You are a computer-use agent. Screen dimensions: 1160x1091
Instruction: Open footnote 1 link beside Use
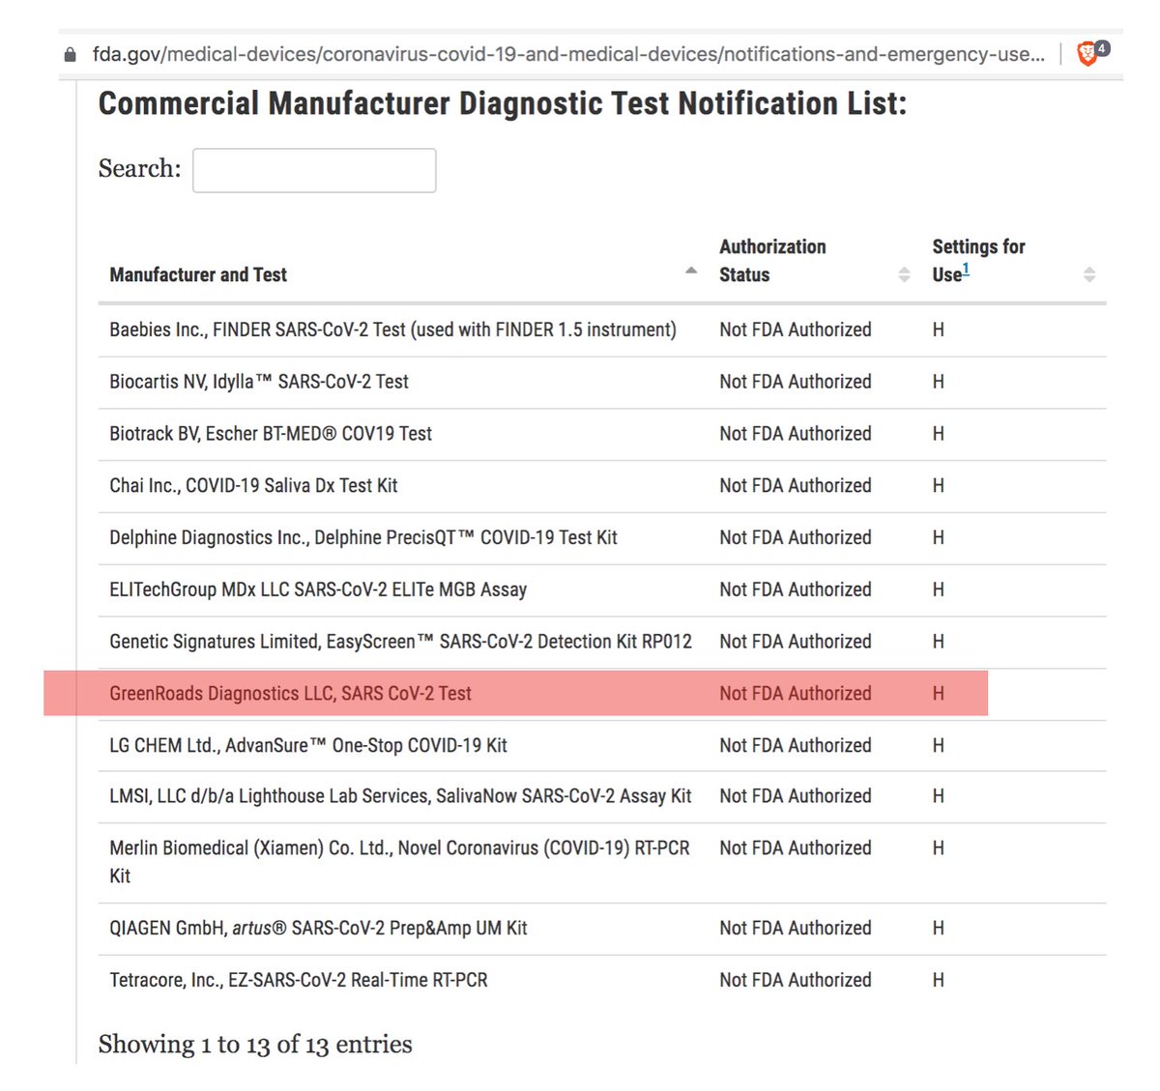[966, 270]
